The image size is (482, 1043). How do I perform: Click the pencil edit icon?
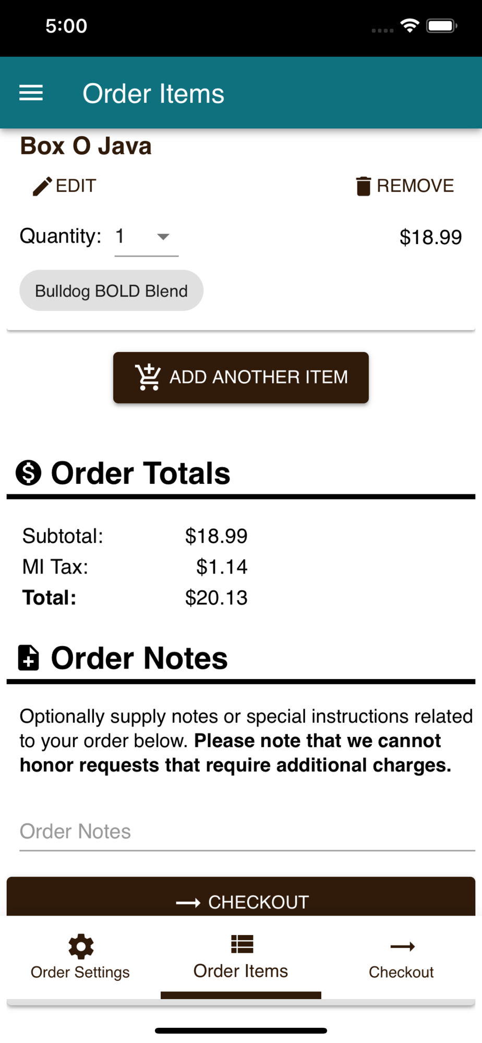coord(42,186)
